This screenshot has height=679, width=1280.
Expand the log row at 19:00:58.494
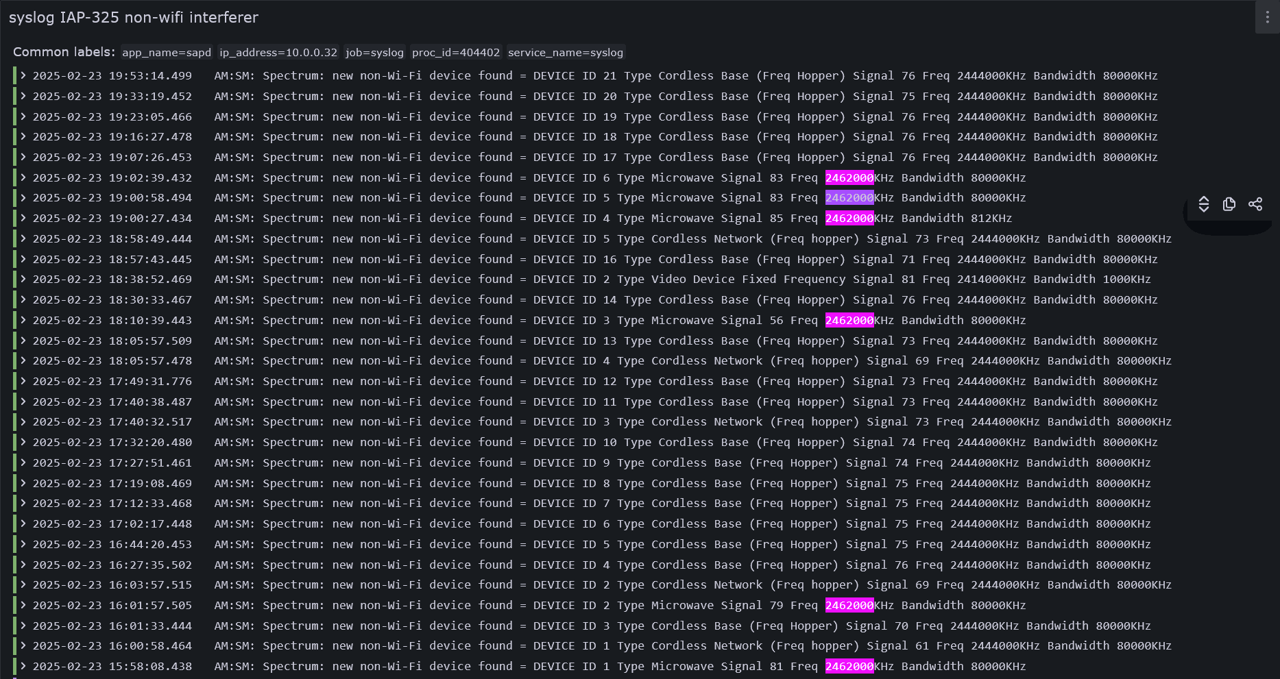point(23,197)
